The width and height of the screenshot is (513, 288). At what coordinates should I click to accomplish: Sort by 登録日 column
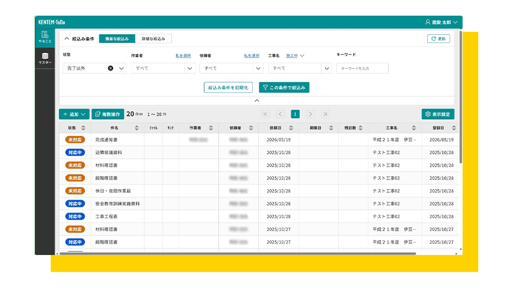coord(454,128)
